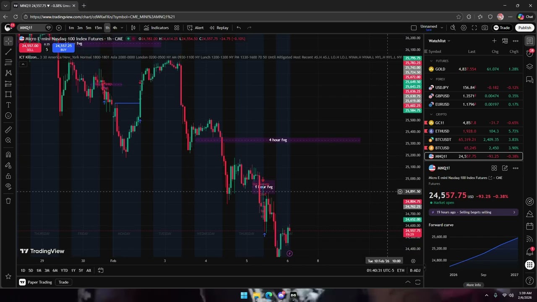Open the Watchlist name dropdown
Image resolution: width=537 pixels, height=302 pixels.
click(x=439, y=41)
